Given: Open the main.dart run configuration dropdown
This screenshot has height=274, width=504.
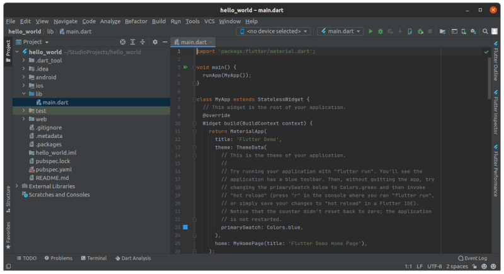Looking at the screenshot, I should 340,31.
